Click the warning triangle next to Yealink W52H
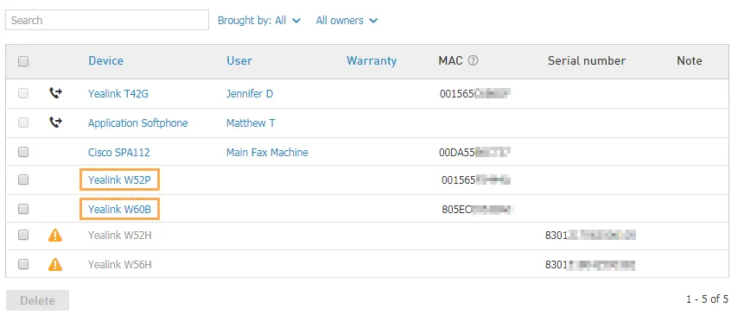 point(55,236)
